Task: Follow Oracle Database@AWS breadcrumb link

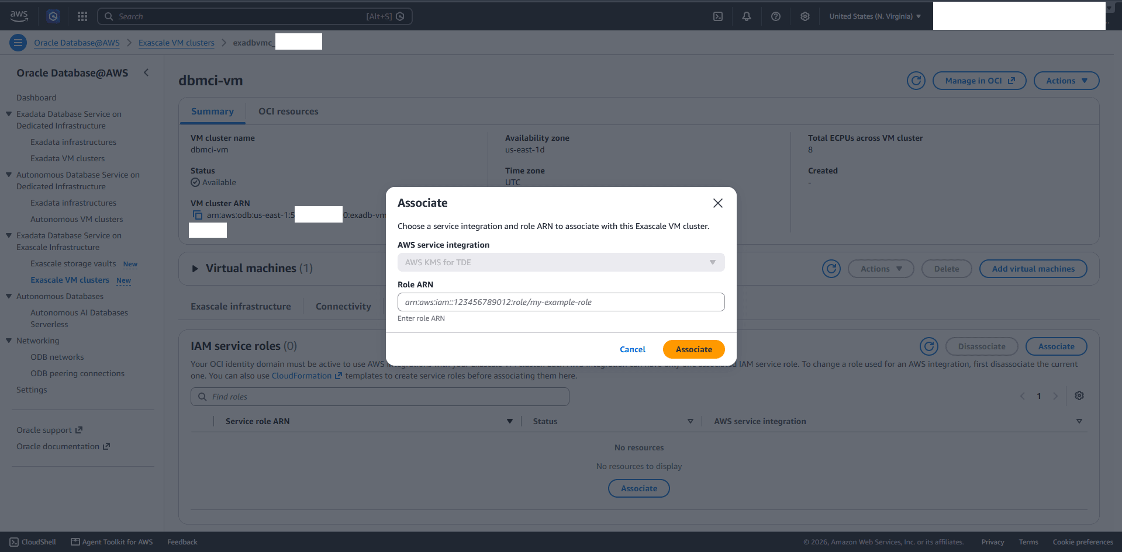Action: click(x=77, y=43)
